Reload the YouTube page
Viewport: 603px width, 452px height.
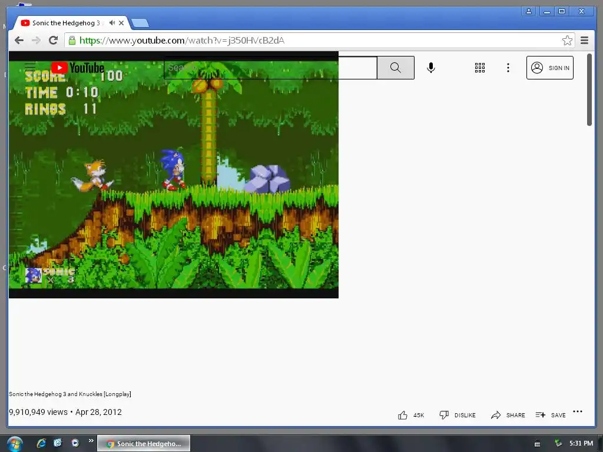coord(54,40)
